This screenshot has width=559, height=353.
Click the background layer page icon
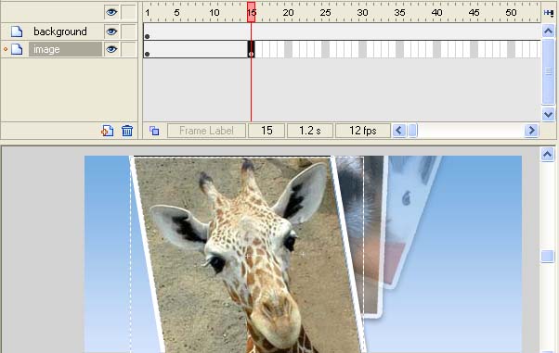pyautogui.click(x=17, y=32)
